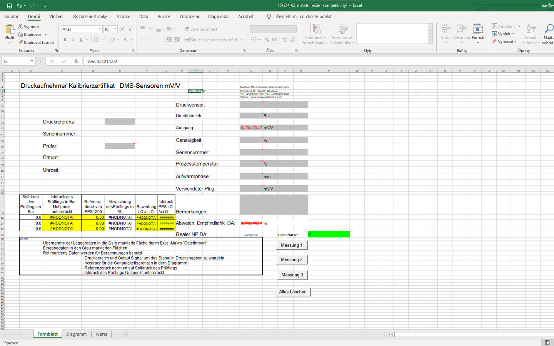
Task: Align text left
Action: pos(143,40)
